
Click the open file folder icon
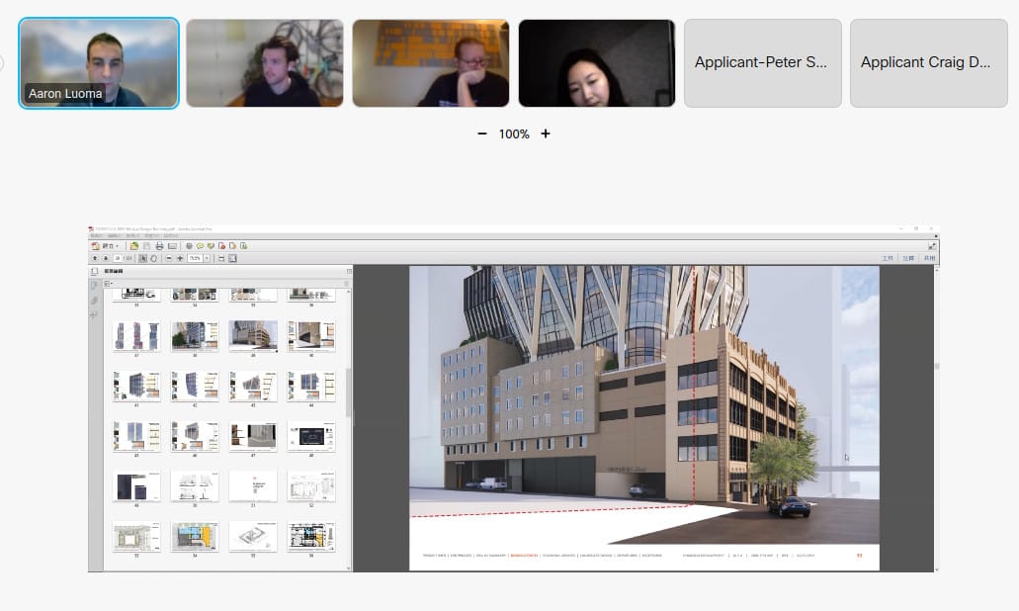[134, 246]
